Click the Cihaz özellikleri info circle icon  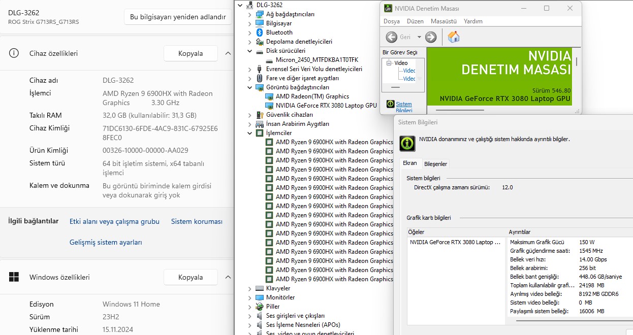[14, 53]
